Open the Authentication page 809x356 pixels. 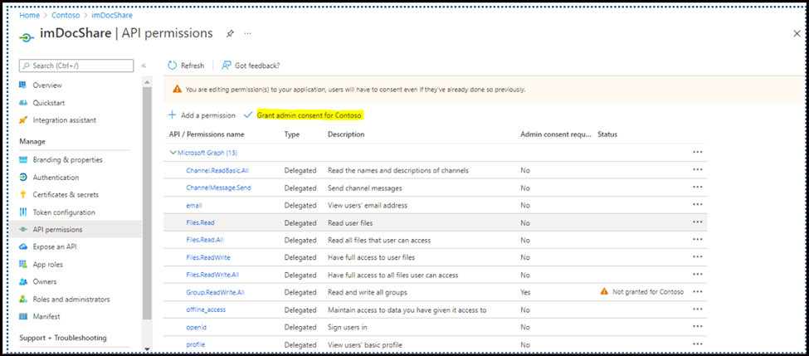click(x=56, y=178)
